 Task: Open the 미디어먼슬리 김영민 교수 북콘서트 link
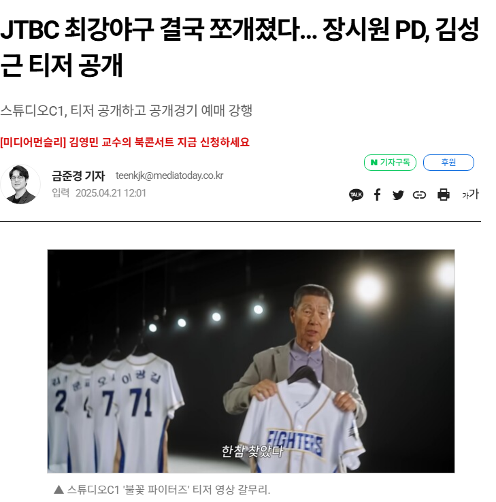pos(125,142)
